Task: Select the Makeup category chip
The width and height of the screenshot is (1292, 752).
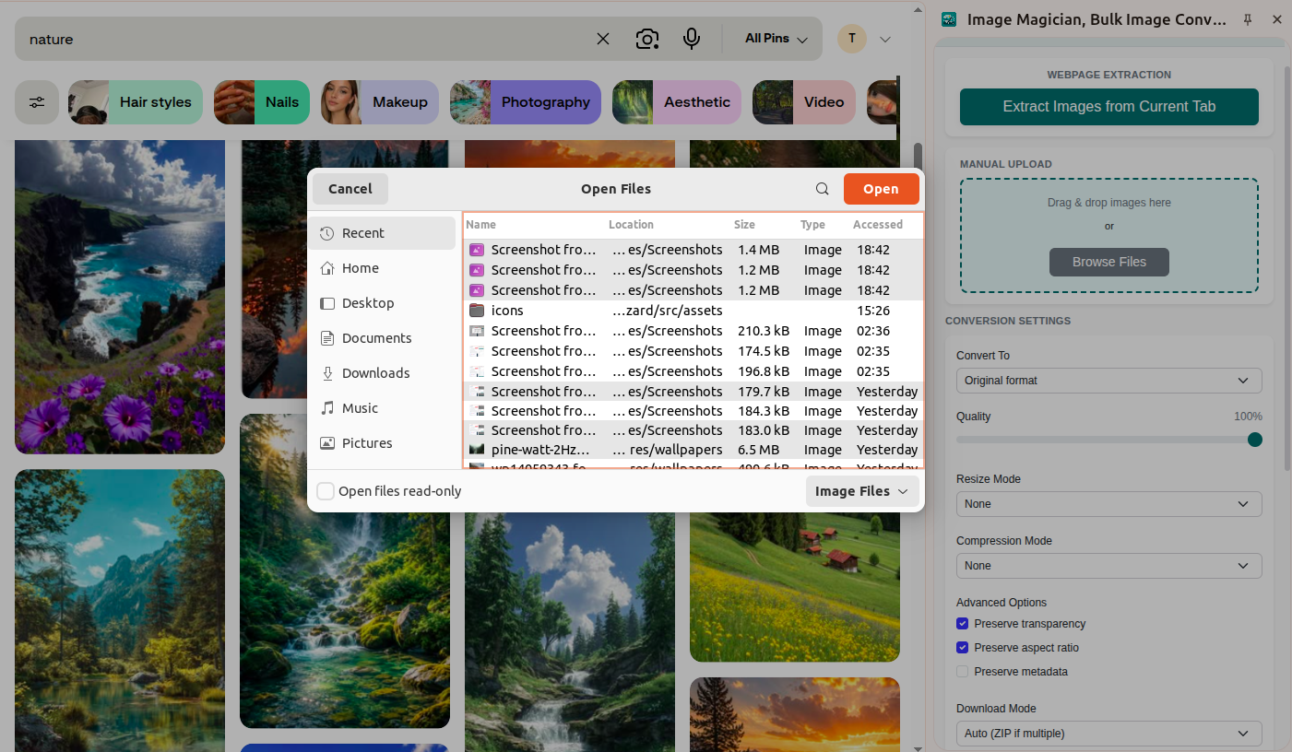Action: click(380, 102)
